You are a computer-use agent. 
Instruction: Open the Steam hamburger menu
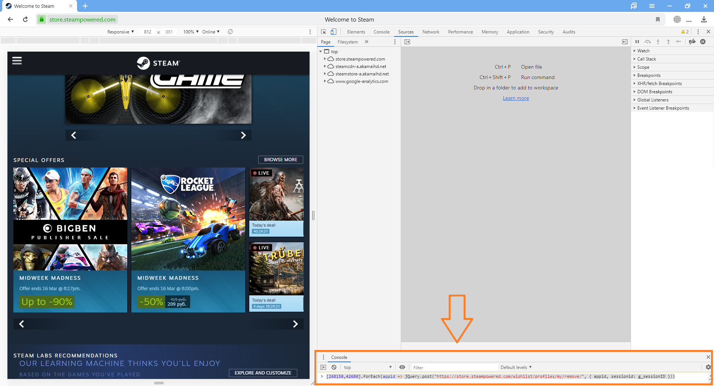17,61
